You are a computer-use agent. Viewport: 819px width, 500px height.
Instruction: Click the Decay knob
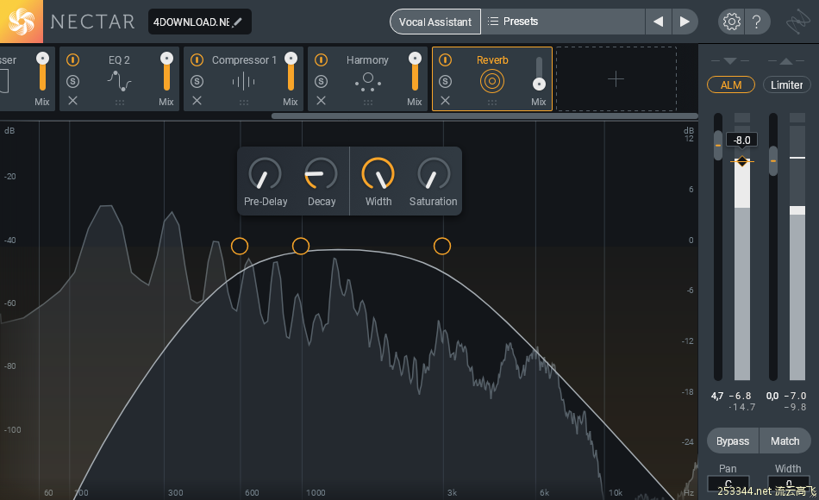coord(322,174)
